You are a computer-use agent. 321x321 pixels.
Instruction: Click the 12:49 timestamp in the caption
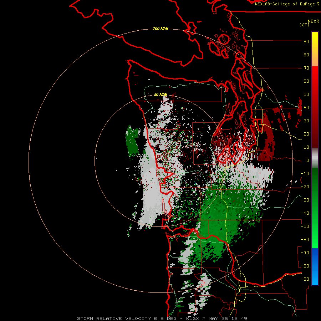239,319
